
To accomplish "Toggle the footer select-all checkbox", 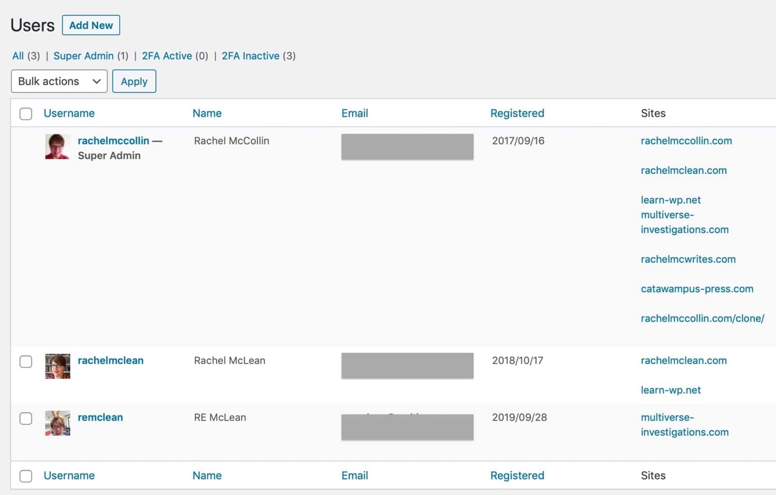I will click(26, 476).
